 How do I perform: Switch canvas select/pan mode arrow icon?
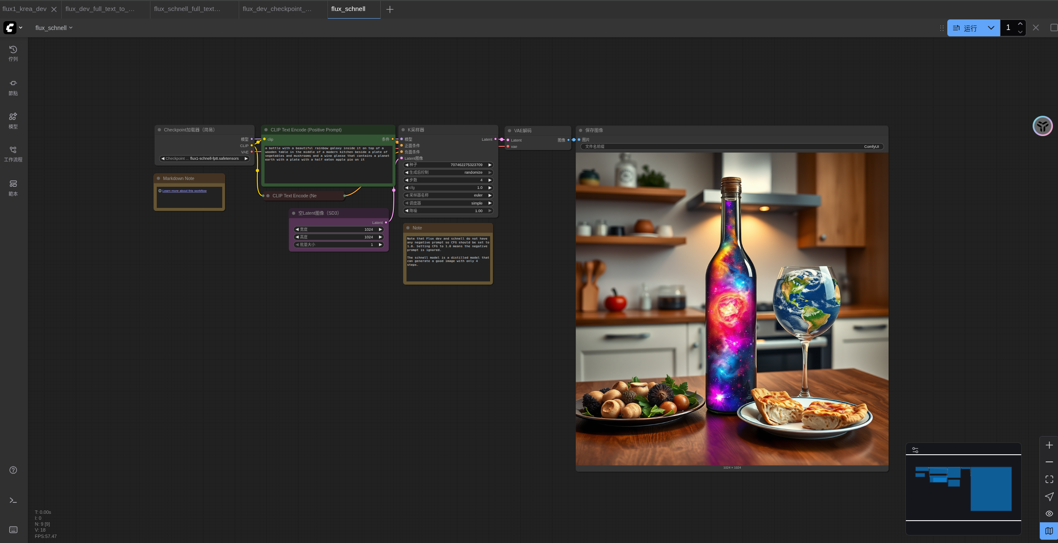click(x=1049, y=497)
